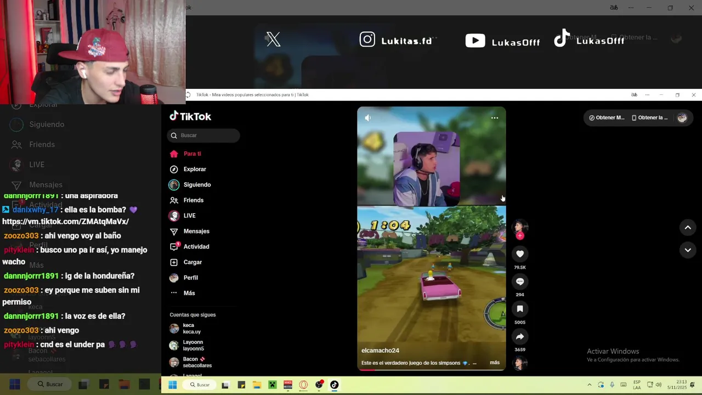702x395 pixels.
Task: Focus the Buscar search field in TikTok
Action: tap(203, 136)
